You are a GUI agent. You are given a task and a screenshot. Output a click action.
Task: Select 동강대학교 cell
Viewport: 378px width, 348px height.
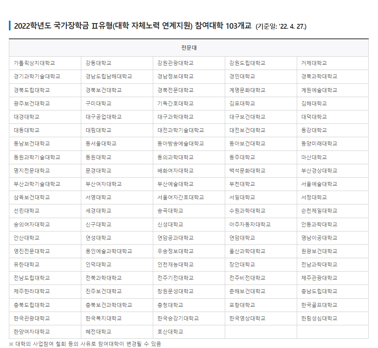pos(333,131)
